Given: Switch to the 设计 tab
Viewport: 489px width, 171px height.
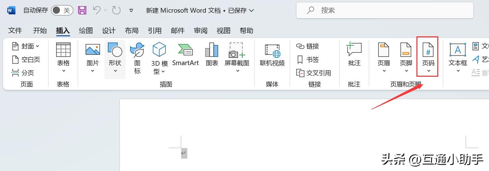Looking at the screenshot, I should (x=109, y=30).
